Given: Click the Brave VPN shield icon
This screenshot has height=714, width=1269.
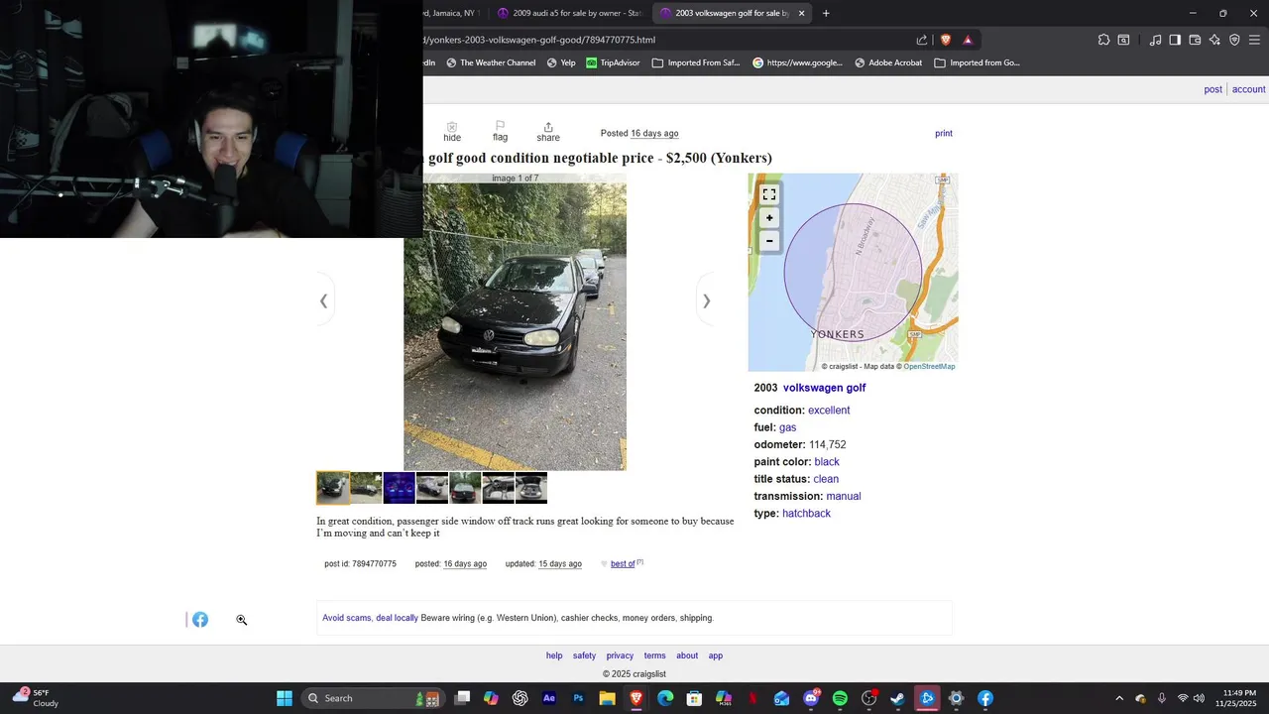Looking at the screenshot, I should [1234, 40].
